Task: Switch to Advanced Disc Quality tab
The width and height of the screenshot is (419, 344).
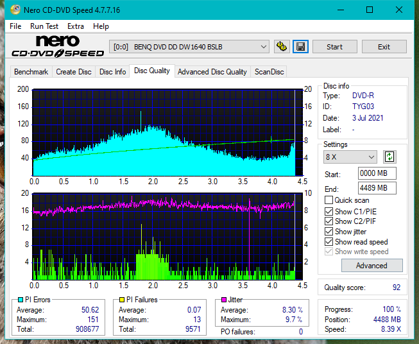Action: (212, 72)
